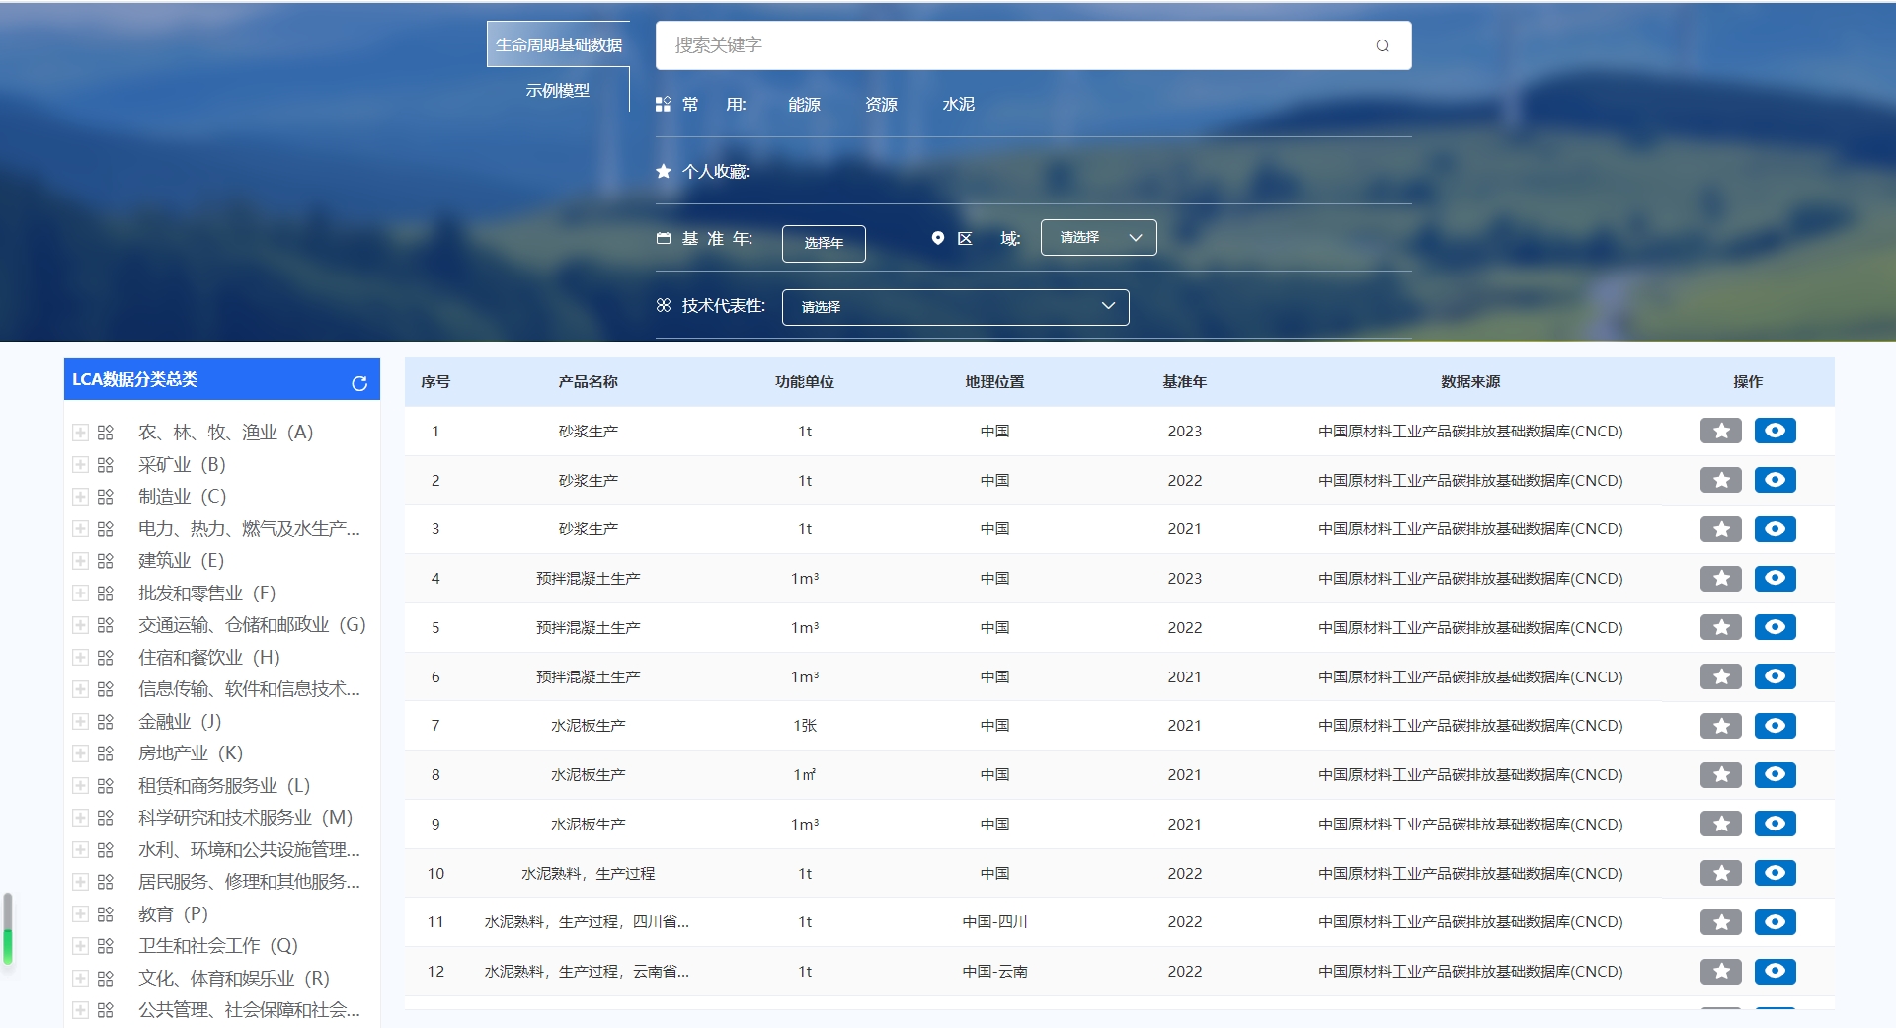1896x1028 pixels.
Task: Star row 12 中国-云南 entry
Action: pos(1721,971)
